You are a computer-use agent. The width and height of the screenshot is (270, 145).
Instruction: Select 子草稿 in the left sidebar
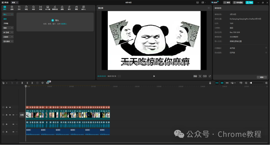point(6,23)
